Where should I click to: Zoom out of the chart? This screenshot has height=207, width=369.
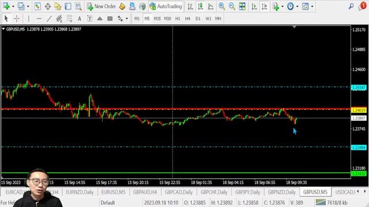[232, 6]
